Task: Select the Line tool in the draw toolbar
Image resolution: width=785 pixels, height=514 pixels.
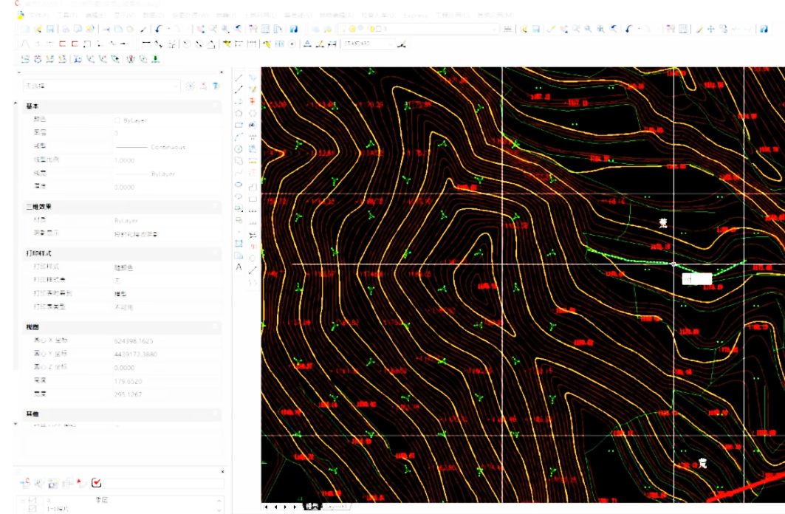Action: [x=239, y=78]
